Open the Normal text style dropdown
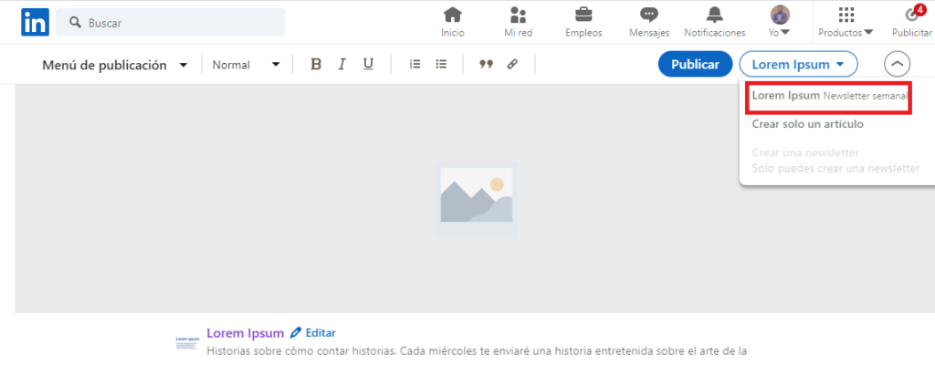This screenshot has width=935, height=376. [247, 65]
